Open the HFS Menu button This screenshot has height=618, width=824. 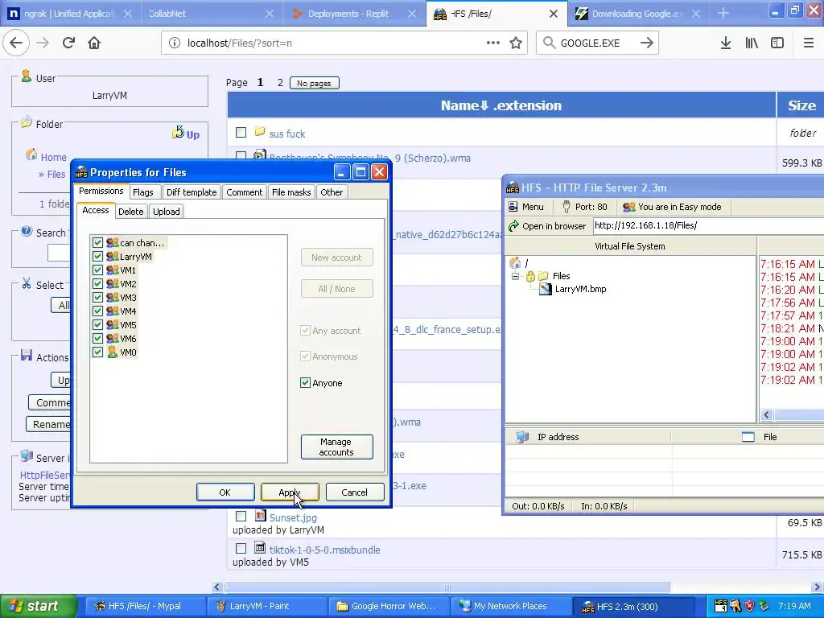pos(526,207)
